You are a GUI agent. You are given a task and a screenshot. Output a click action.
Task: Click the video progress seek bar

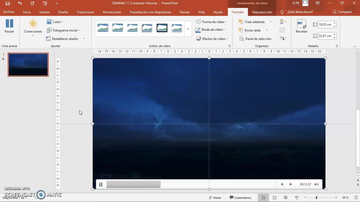point(191,184)
